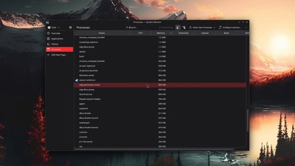Image resolution: width=295 pixels, height=166 pixels.
Task: Select dbus-broker-launch using 555 KiB
Action: pos(160,118)
